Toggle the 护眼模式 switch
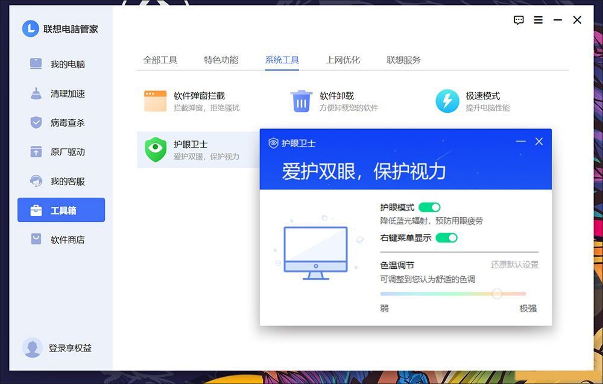Image resolution: width=603 pixels, height=384 pixels. pyautogui.click(x=429, y=207)
